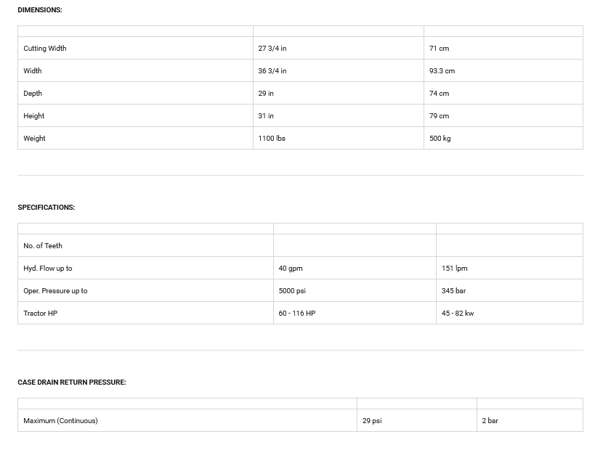
Task: Select the Maximum (Continuous) row label
Action: [60, 421]
